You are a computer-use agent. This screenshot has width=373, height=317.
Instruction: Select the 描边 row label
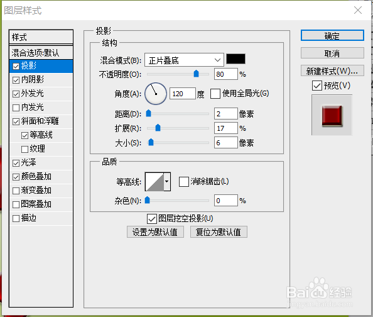coord(28,218)
